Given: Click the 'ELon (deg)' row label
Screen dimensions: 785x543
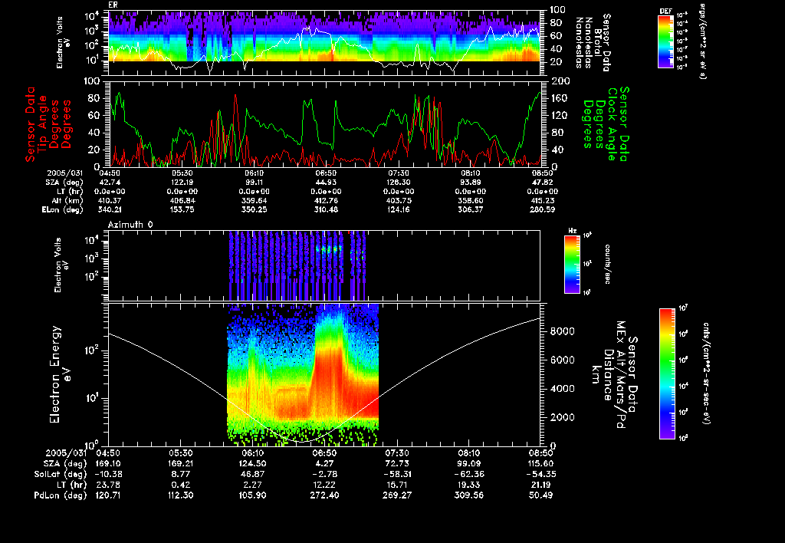Looking at the screenshot, I should [x=63, y=210].
